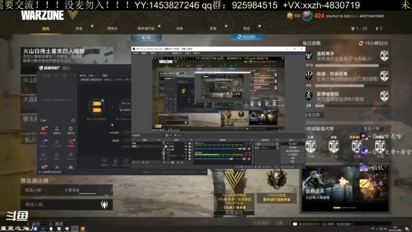Click the start recording button in OBS controls
The width and height of the screenshot is (412, 232).
[x=293, y=147]
